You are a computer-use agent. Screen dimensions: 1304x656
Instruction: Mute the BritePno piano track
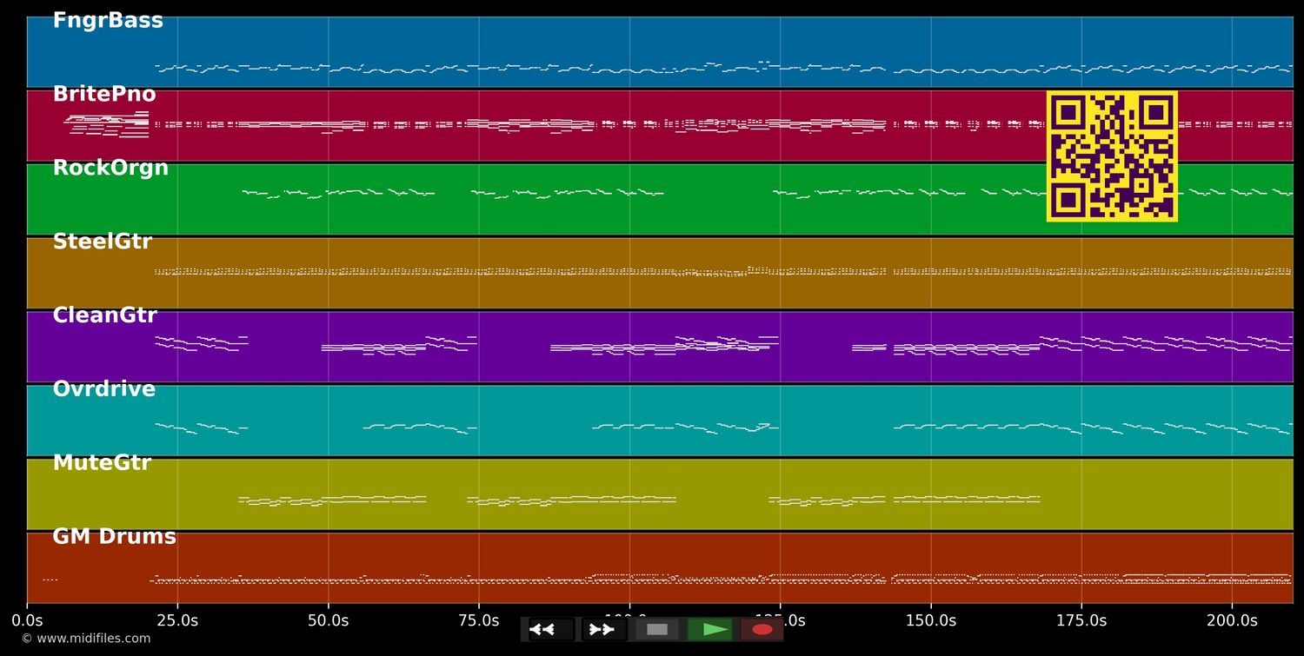click(x=104, y=93)
